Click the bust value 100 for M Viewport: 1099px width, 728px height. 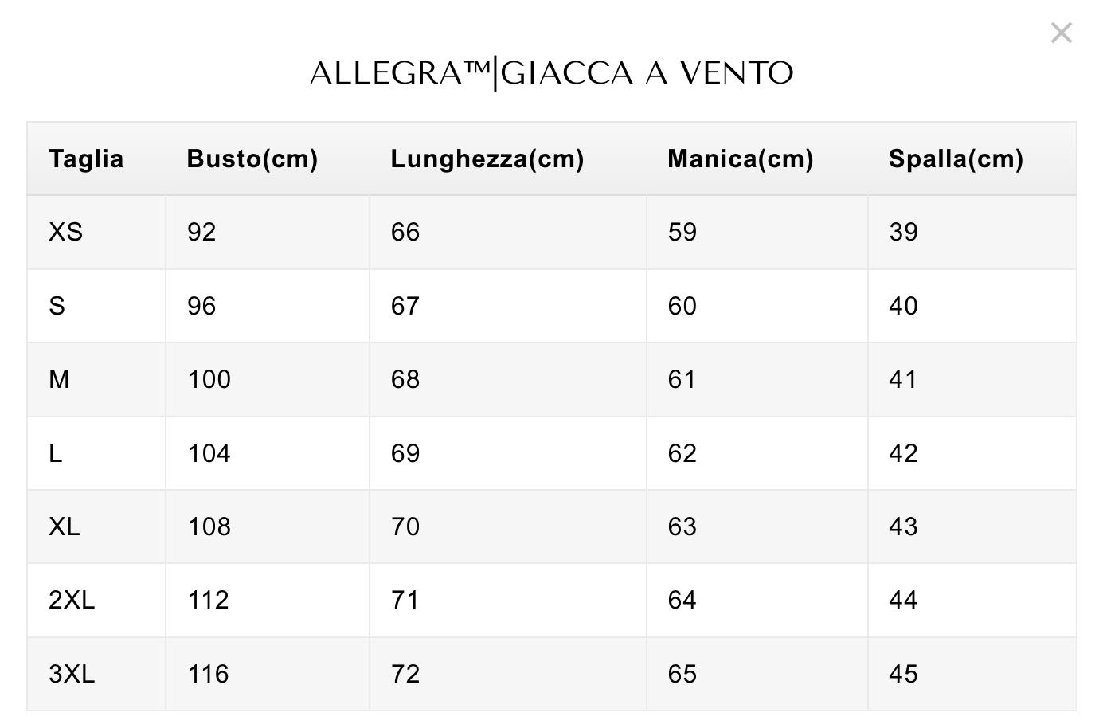(x=209, y=379)
